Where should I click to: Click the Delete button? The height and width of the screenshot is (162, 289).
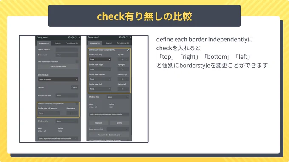[x=119, y=123]
